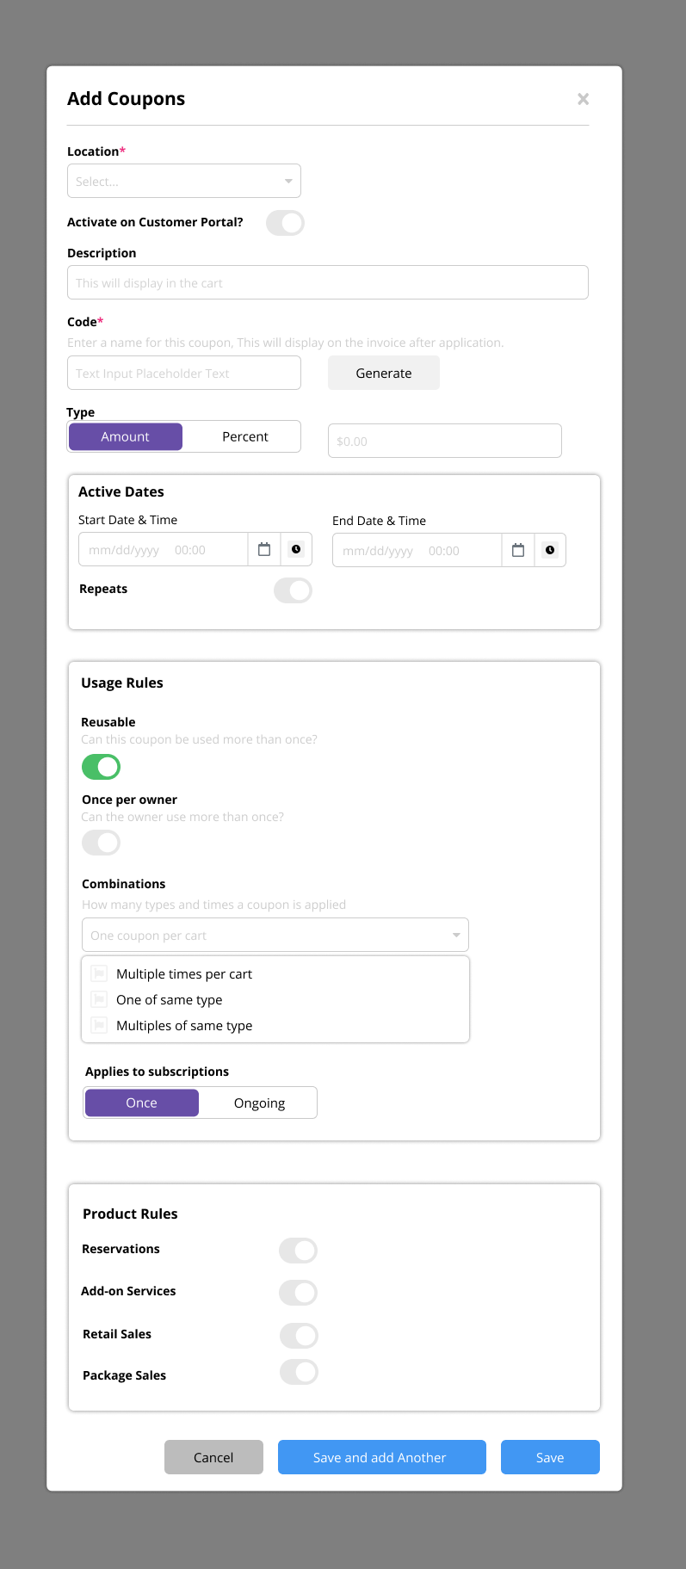This screenshot has width=686, height=1569.
Task: Click the Description input field
Action: [328, 282]
